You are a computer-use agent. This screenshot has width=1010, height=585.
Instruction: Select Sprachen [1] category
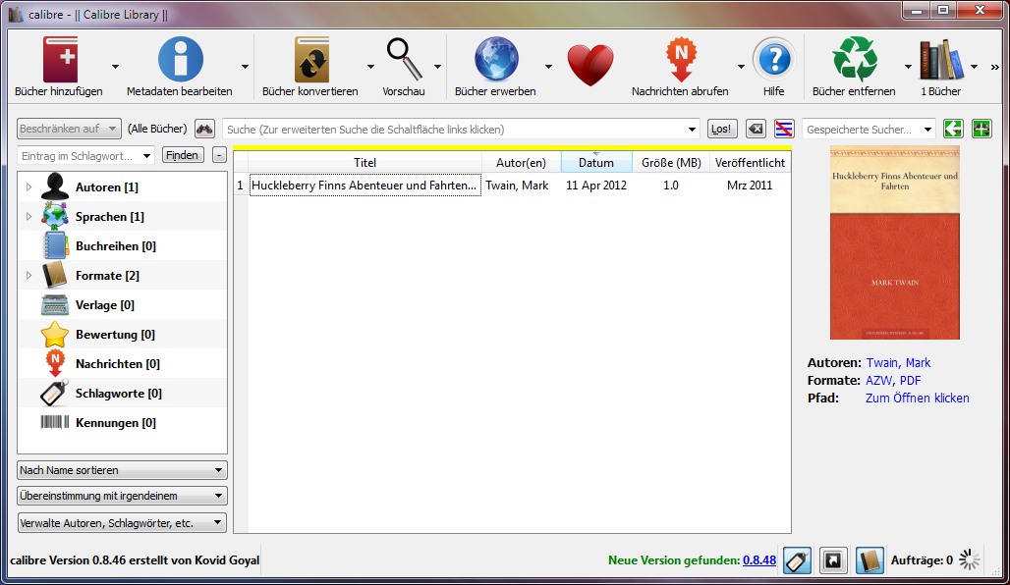click(109, 217)
